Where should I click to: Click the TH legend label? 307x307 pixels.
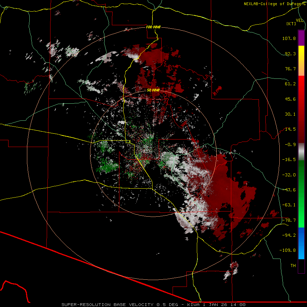coord(293,266)
